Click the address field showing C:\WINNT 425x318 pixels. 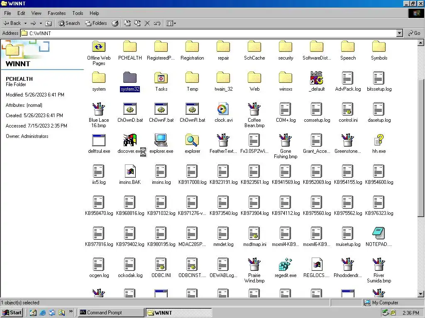(208, 33)
